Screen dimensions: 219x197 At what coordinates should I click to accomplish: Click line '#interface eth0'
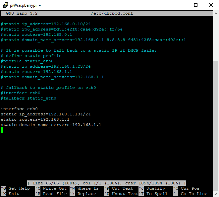tap(21, 93)
